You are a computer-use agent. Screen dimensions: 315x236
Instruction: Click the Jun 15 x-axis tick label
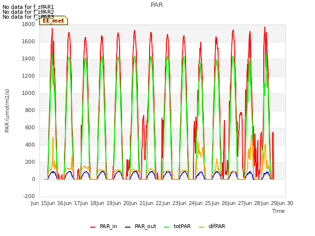(39, 203)
